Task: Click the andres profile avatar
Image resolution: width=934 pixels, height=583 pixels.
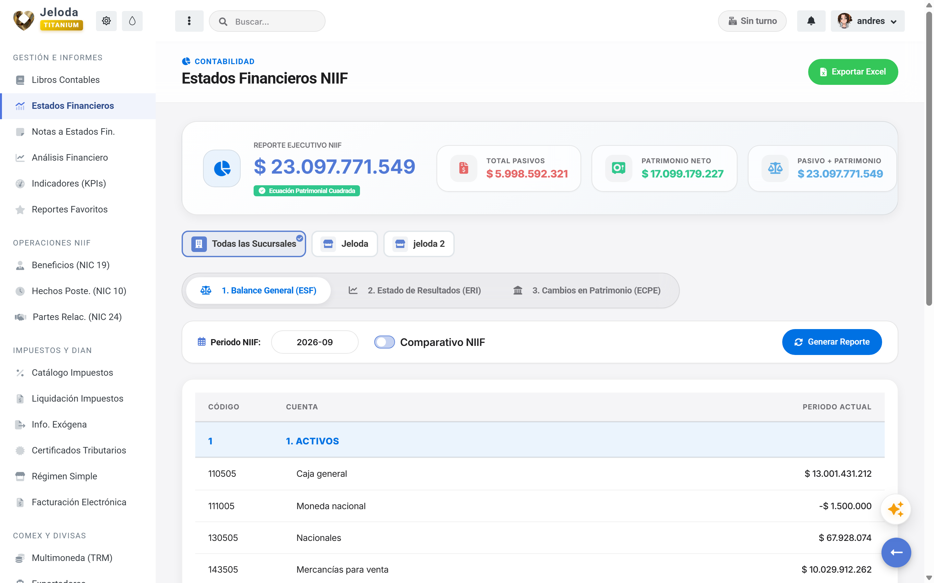Action: (844, 21)
